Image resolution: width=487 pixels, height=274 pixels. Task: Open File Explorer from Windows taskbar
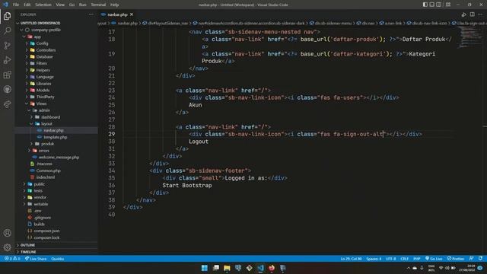[x=227, y=268]
